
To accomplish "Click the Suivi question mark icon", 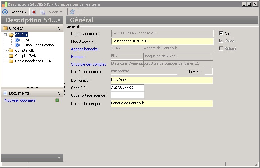I will pyautogui.click(x=18, y=40).
